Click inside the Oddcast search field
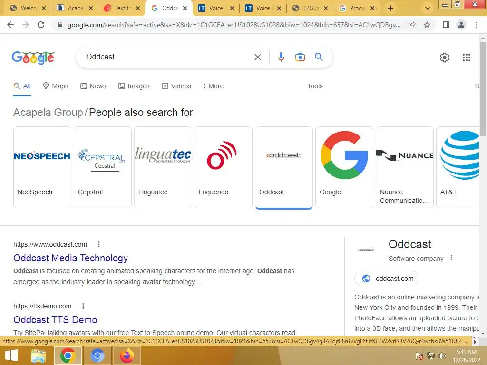Screen dimensions: 487x365 (168, 57)
